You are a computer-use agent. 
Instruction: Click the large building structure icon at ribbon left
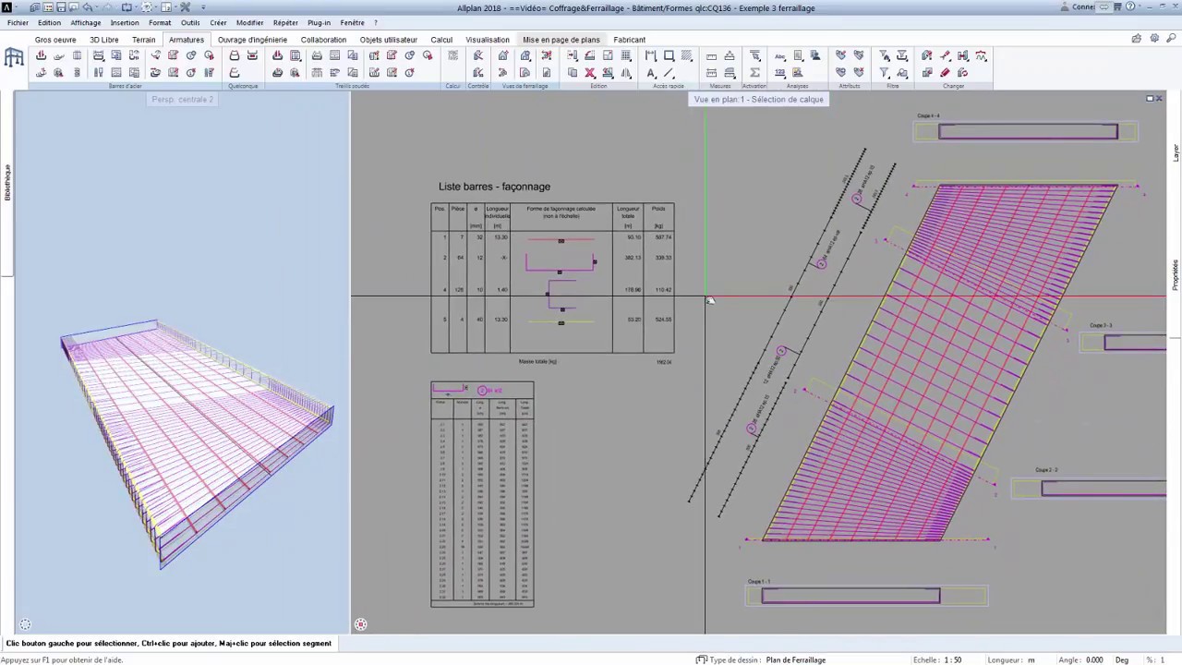[14, 58]
